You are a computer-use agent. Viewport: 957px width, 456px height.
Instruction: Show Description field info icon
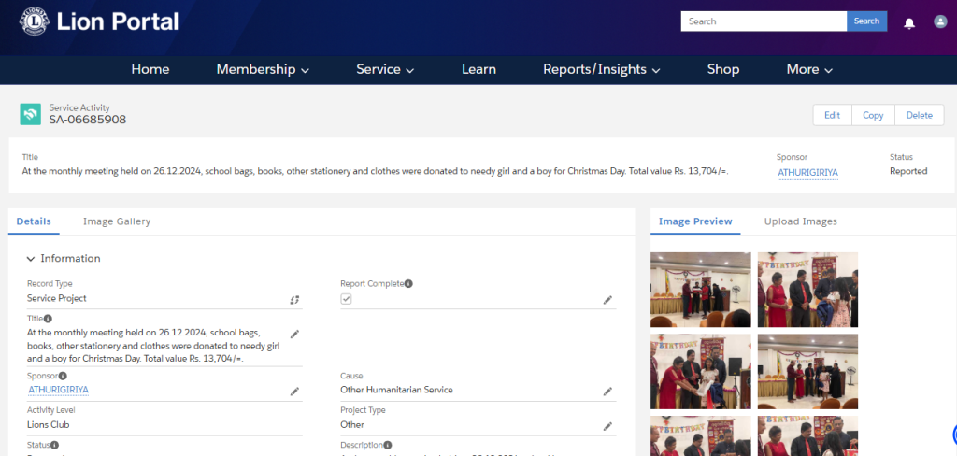tap(388, 445)
